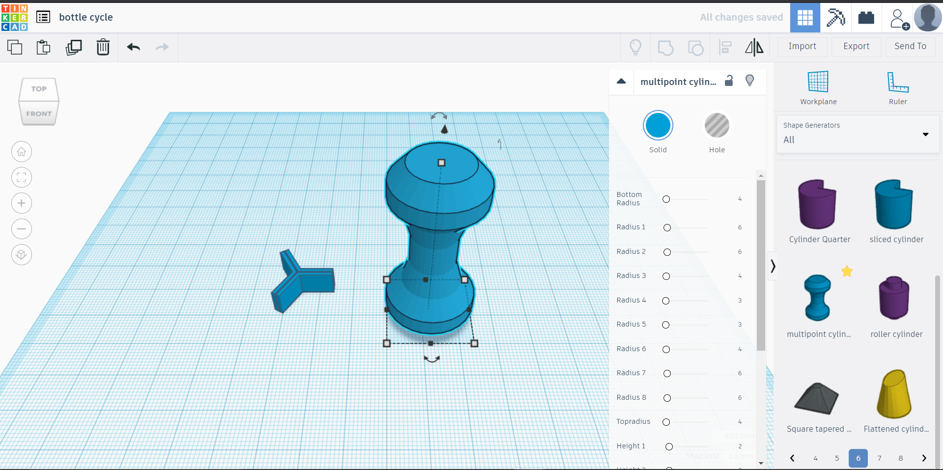
Task: Delete the selection with the trash icon
Action: pyautogui.click(x=103, y=47)
